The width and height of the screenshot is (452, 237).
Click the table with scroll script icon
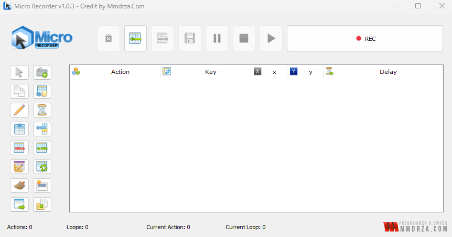[x=42, y=91]
